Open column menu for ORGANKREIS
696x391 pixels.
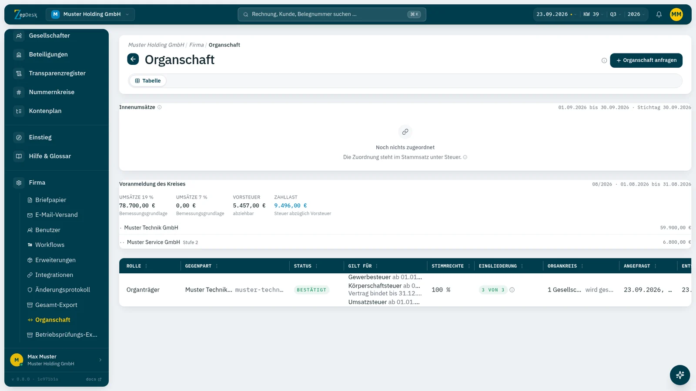click(x=582, y=266)
